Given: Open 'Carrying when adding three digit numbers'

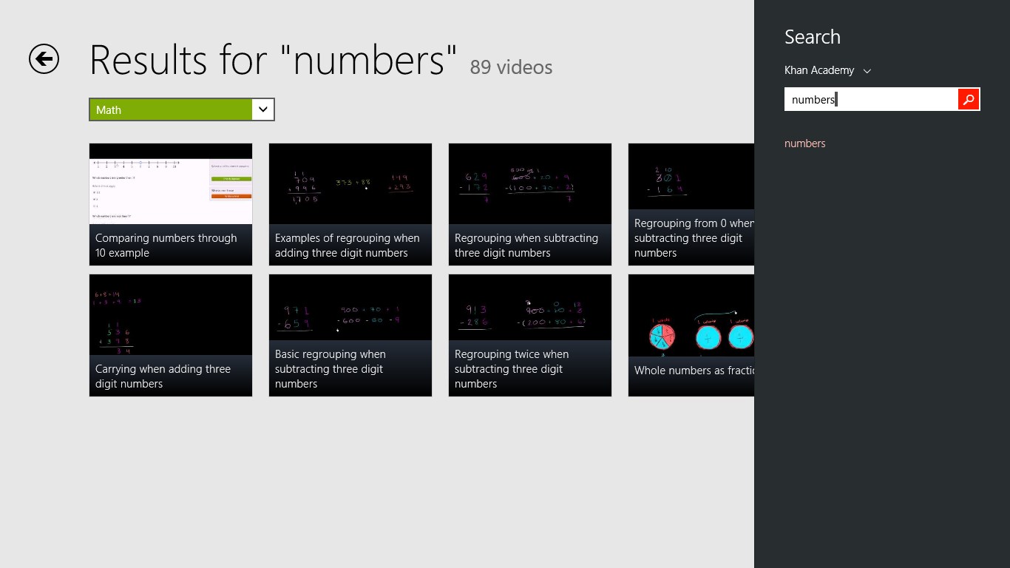Looking at the screenshot, I should pyautogui.click(x=171, y=335).
